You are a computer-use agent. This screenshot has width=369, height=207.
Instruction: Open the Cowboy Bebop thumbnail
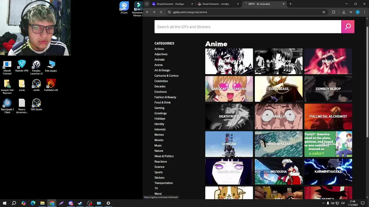328,89
